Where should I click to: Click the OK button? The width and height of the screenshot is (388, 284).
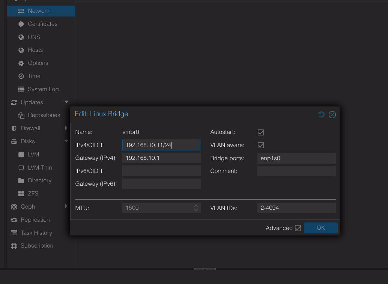click(321, 228)
